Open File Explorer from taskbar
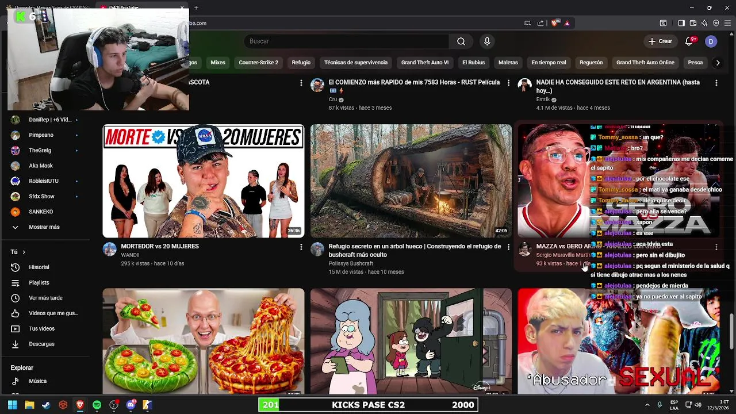 (x=29, y=405)
